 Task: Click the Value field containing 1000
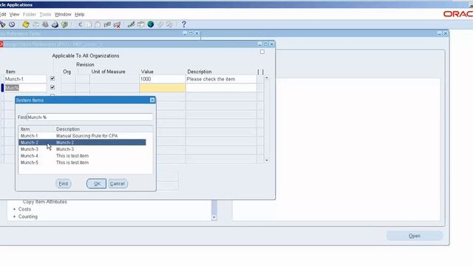click(163, 79)
